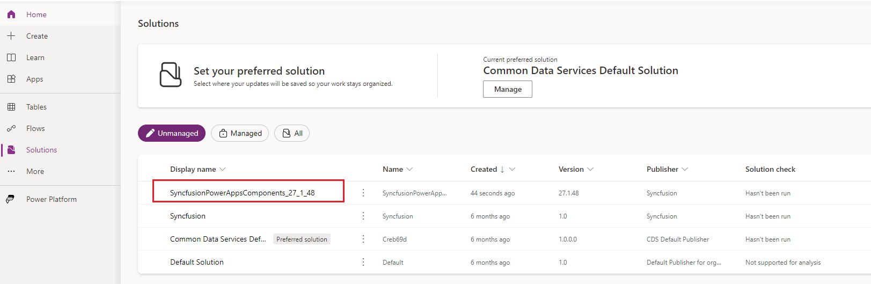Open SyncfusionPowerAppsComponents_27_1_48 solution

(x=242, y=193)
